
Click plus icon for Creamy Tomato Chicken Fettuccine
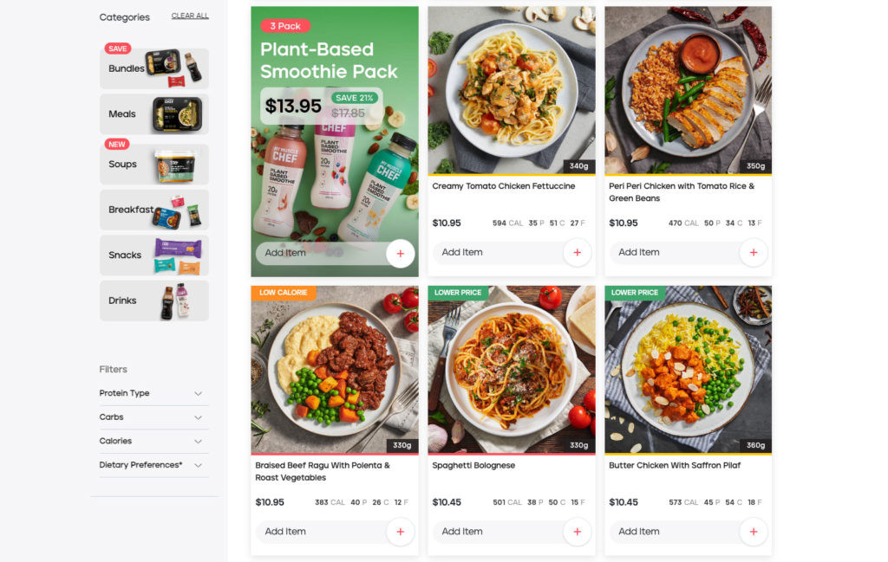pos(577,253)
